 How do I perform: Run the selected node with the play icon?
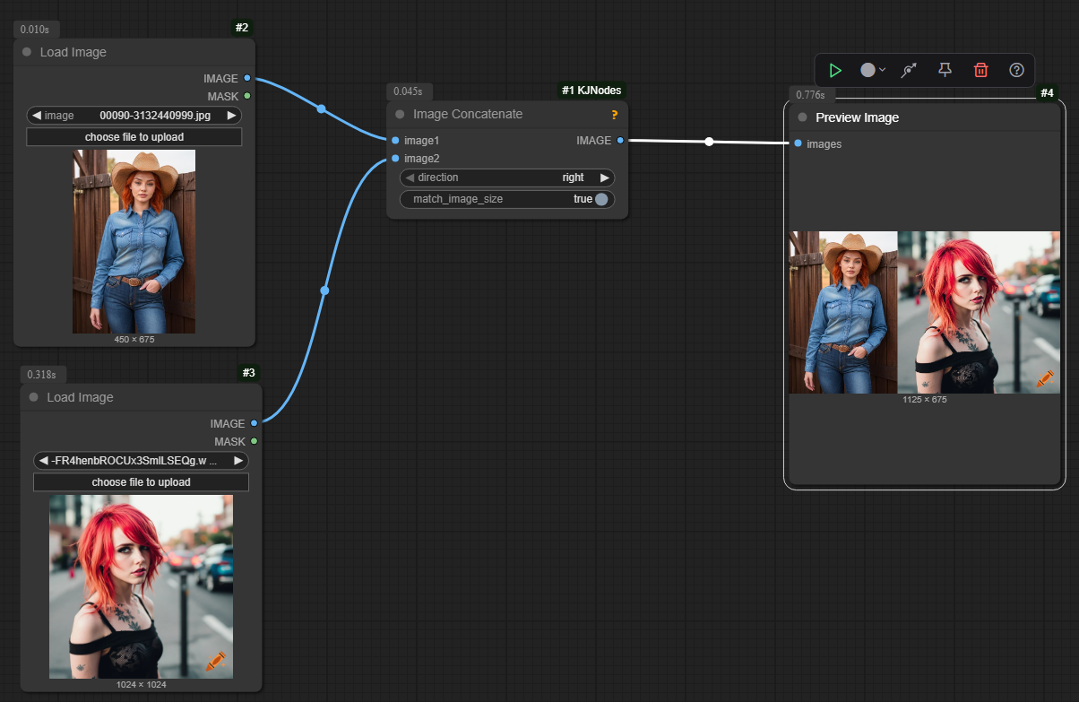pos(835,70)
